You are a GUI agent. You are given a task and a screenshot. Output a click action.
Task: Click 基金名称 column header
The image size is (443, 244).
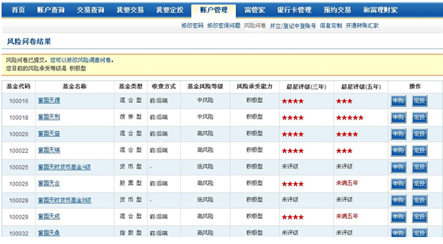75,87
